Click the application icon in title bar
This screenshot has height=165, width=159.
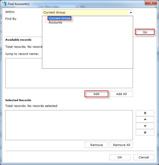tap(4, 4)
